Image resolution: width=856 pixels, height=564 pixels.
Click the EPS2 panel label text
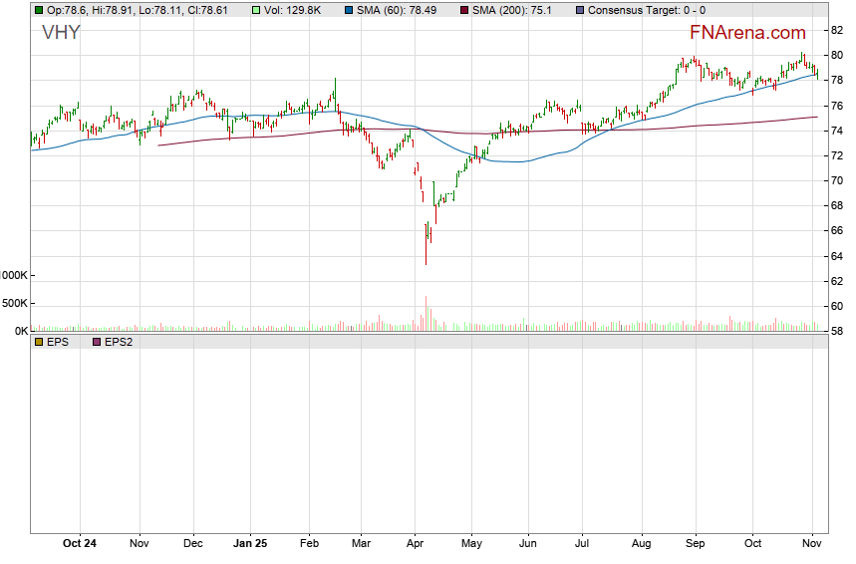(x=118, y=342)
